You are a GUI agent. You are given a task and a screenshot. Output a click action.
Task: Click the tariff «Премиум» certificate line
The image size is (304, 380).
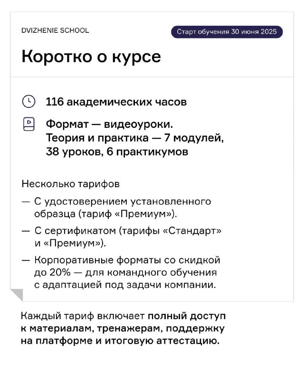tap(106, 214)
